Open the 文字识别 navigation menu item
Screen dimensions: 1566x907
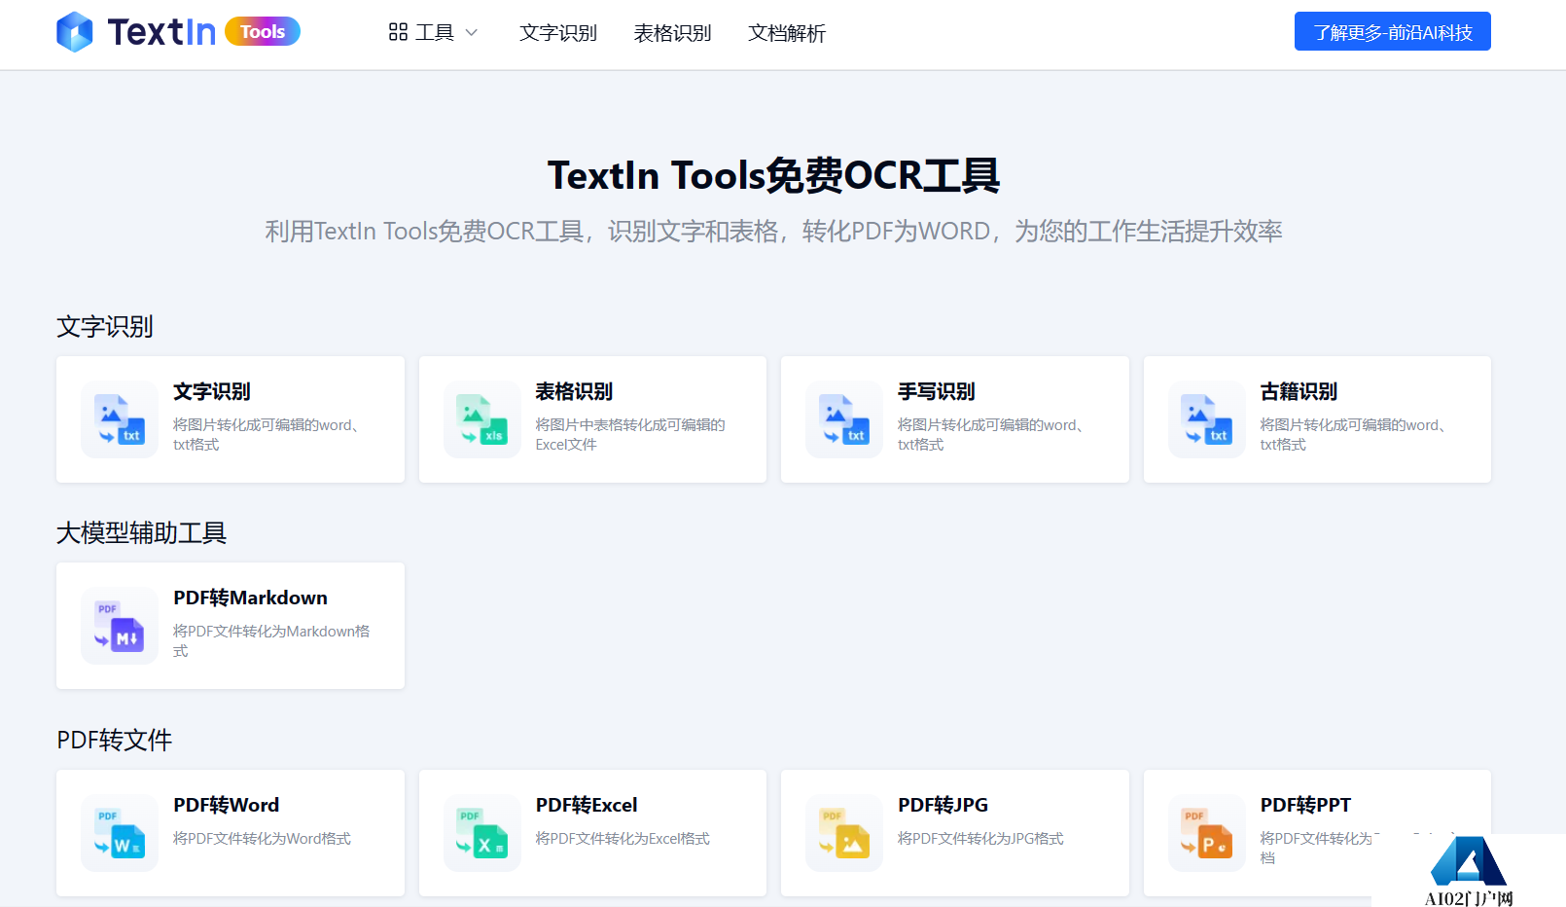coord(558,33)
